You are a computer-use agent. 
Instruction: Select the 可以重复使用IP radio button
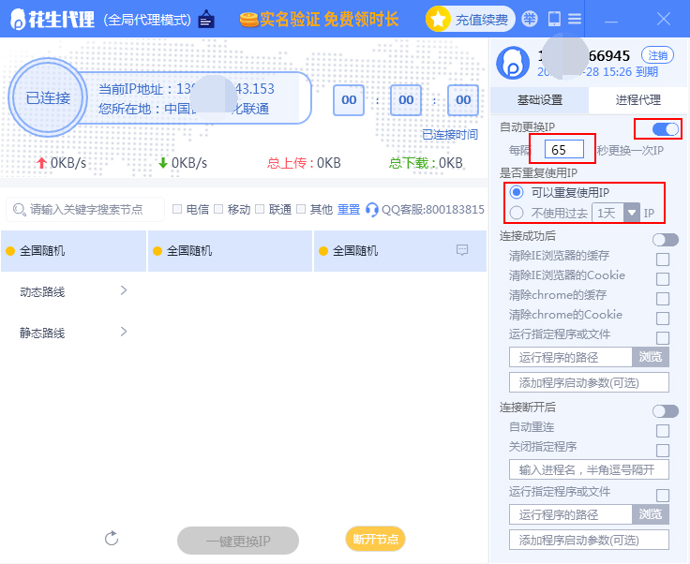(517, 192)
